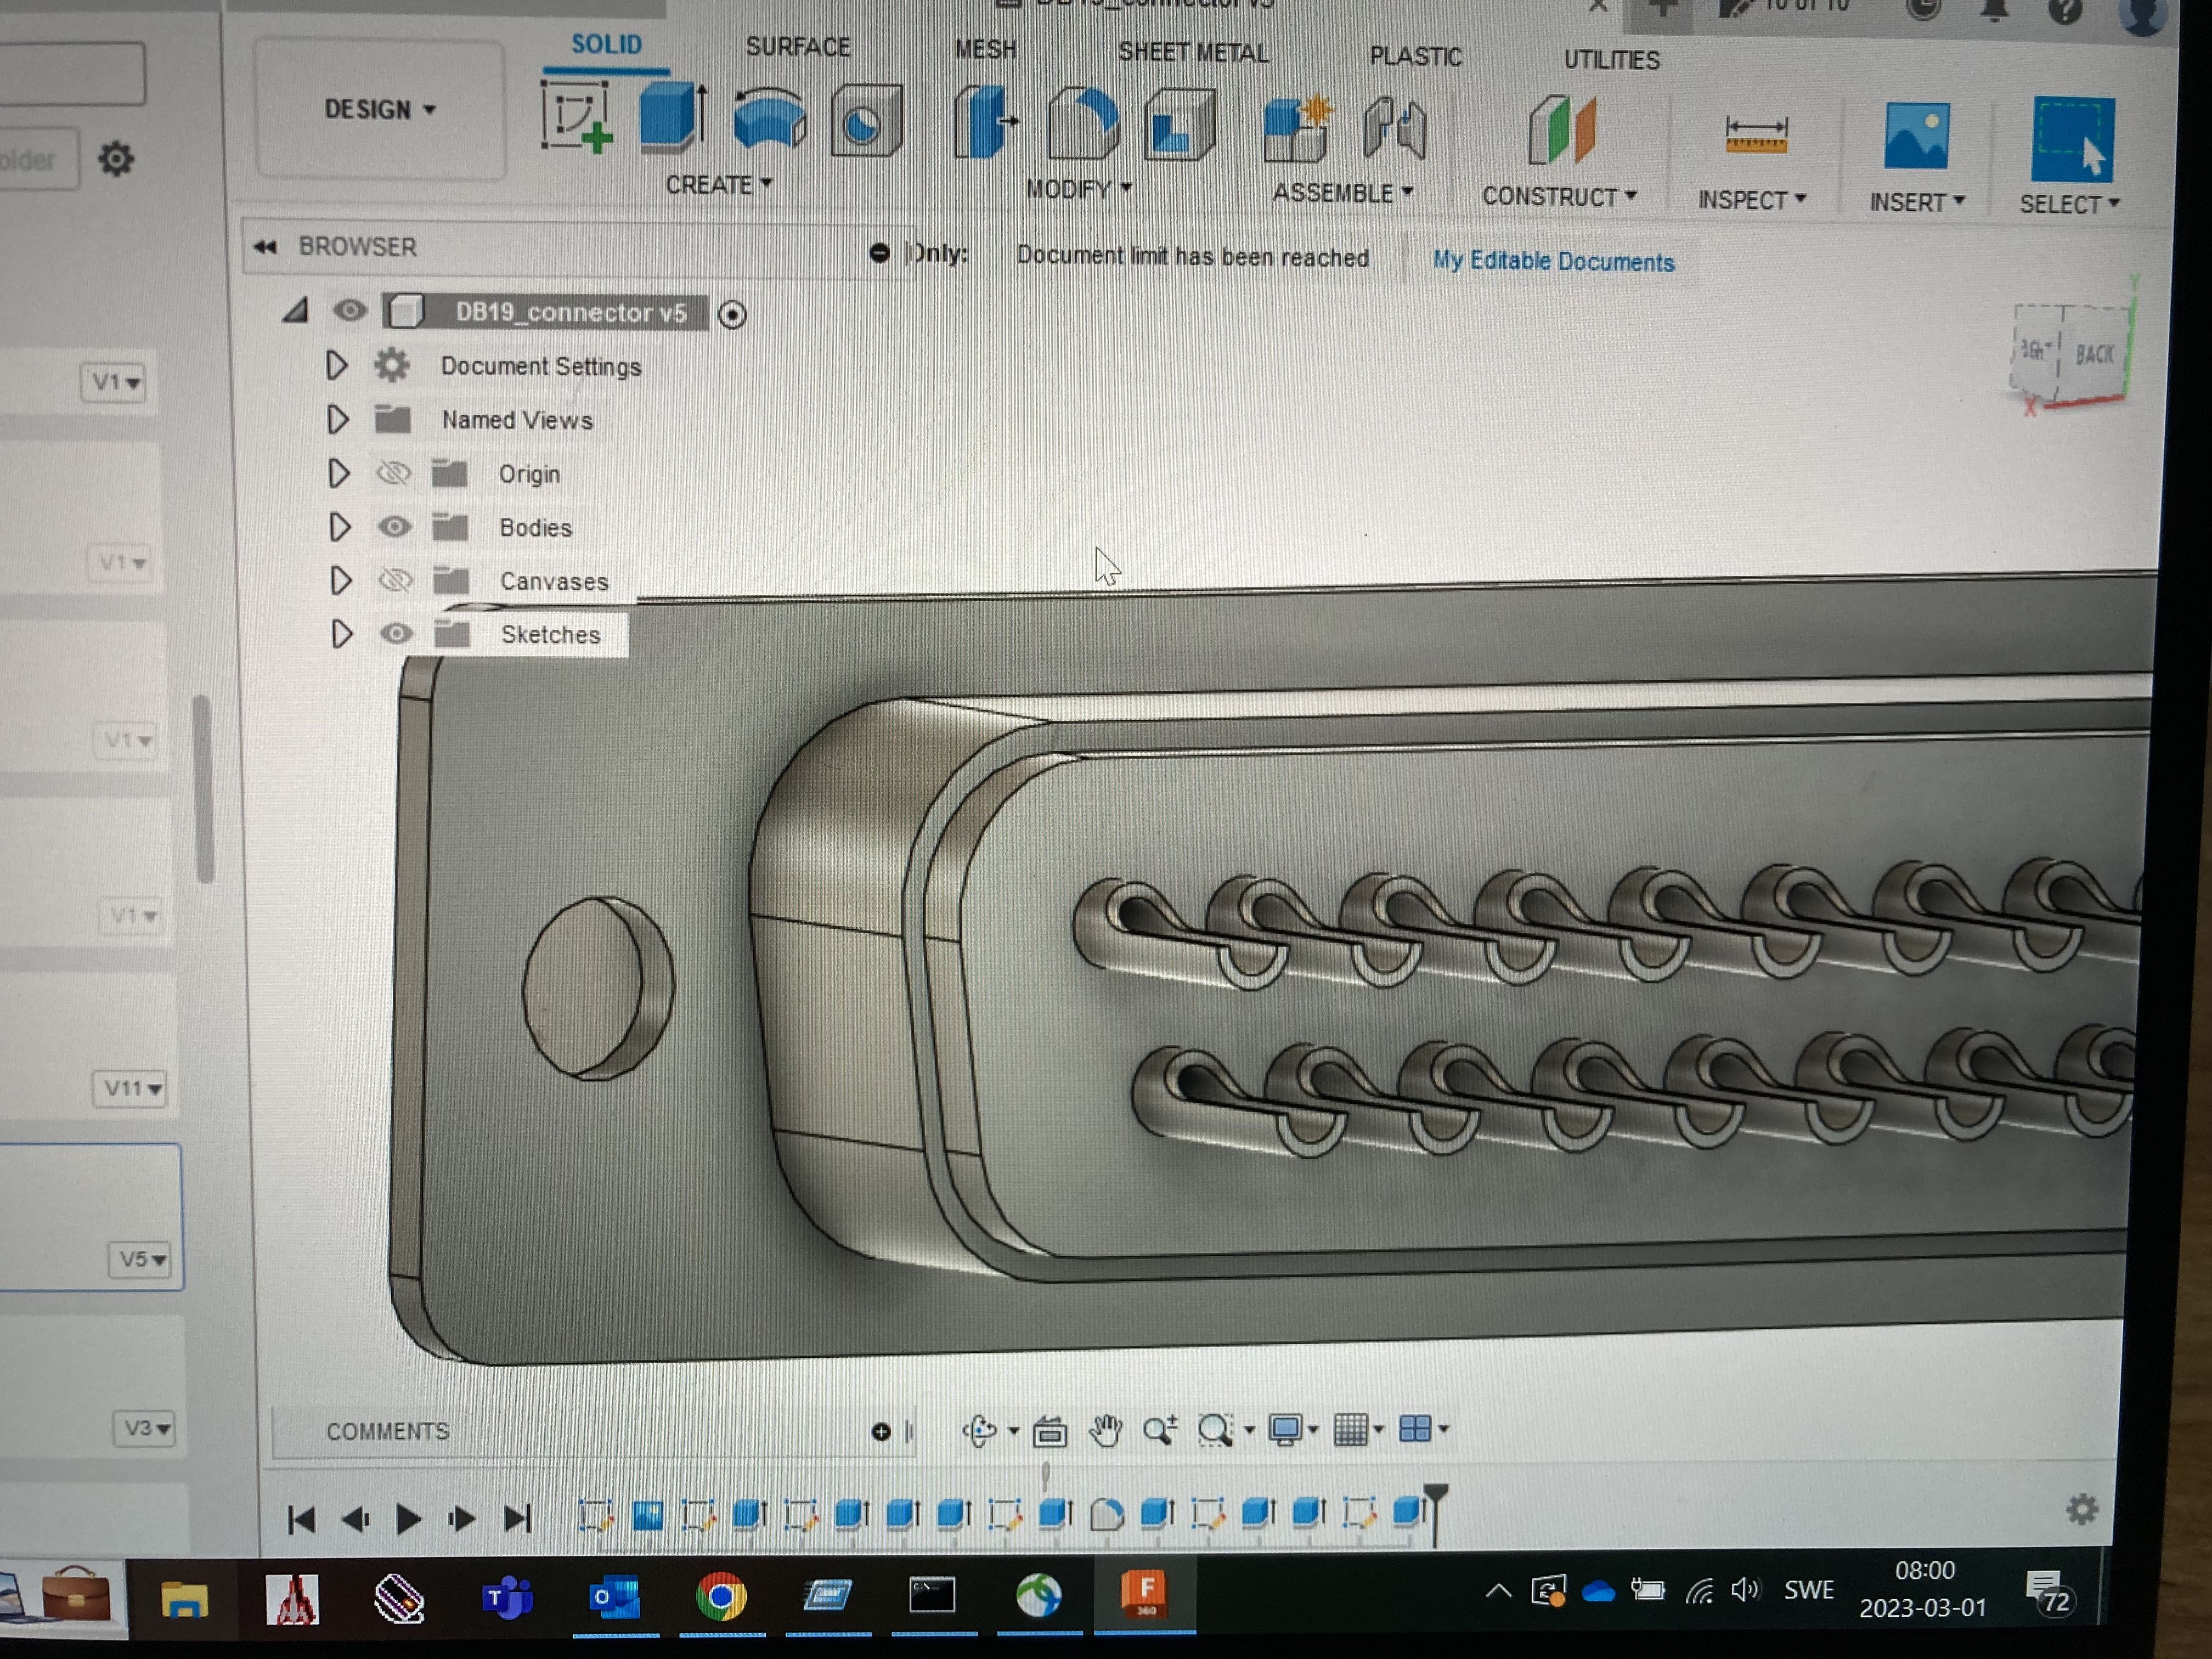Jump to timeline end
The image size is (2212, 1659).
tap(517, 1519)
